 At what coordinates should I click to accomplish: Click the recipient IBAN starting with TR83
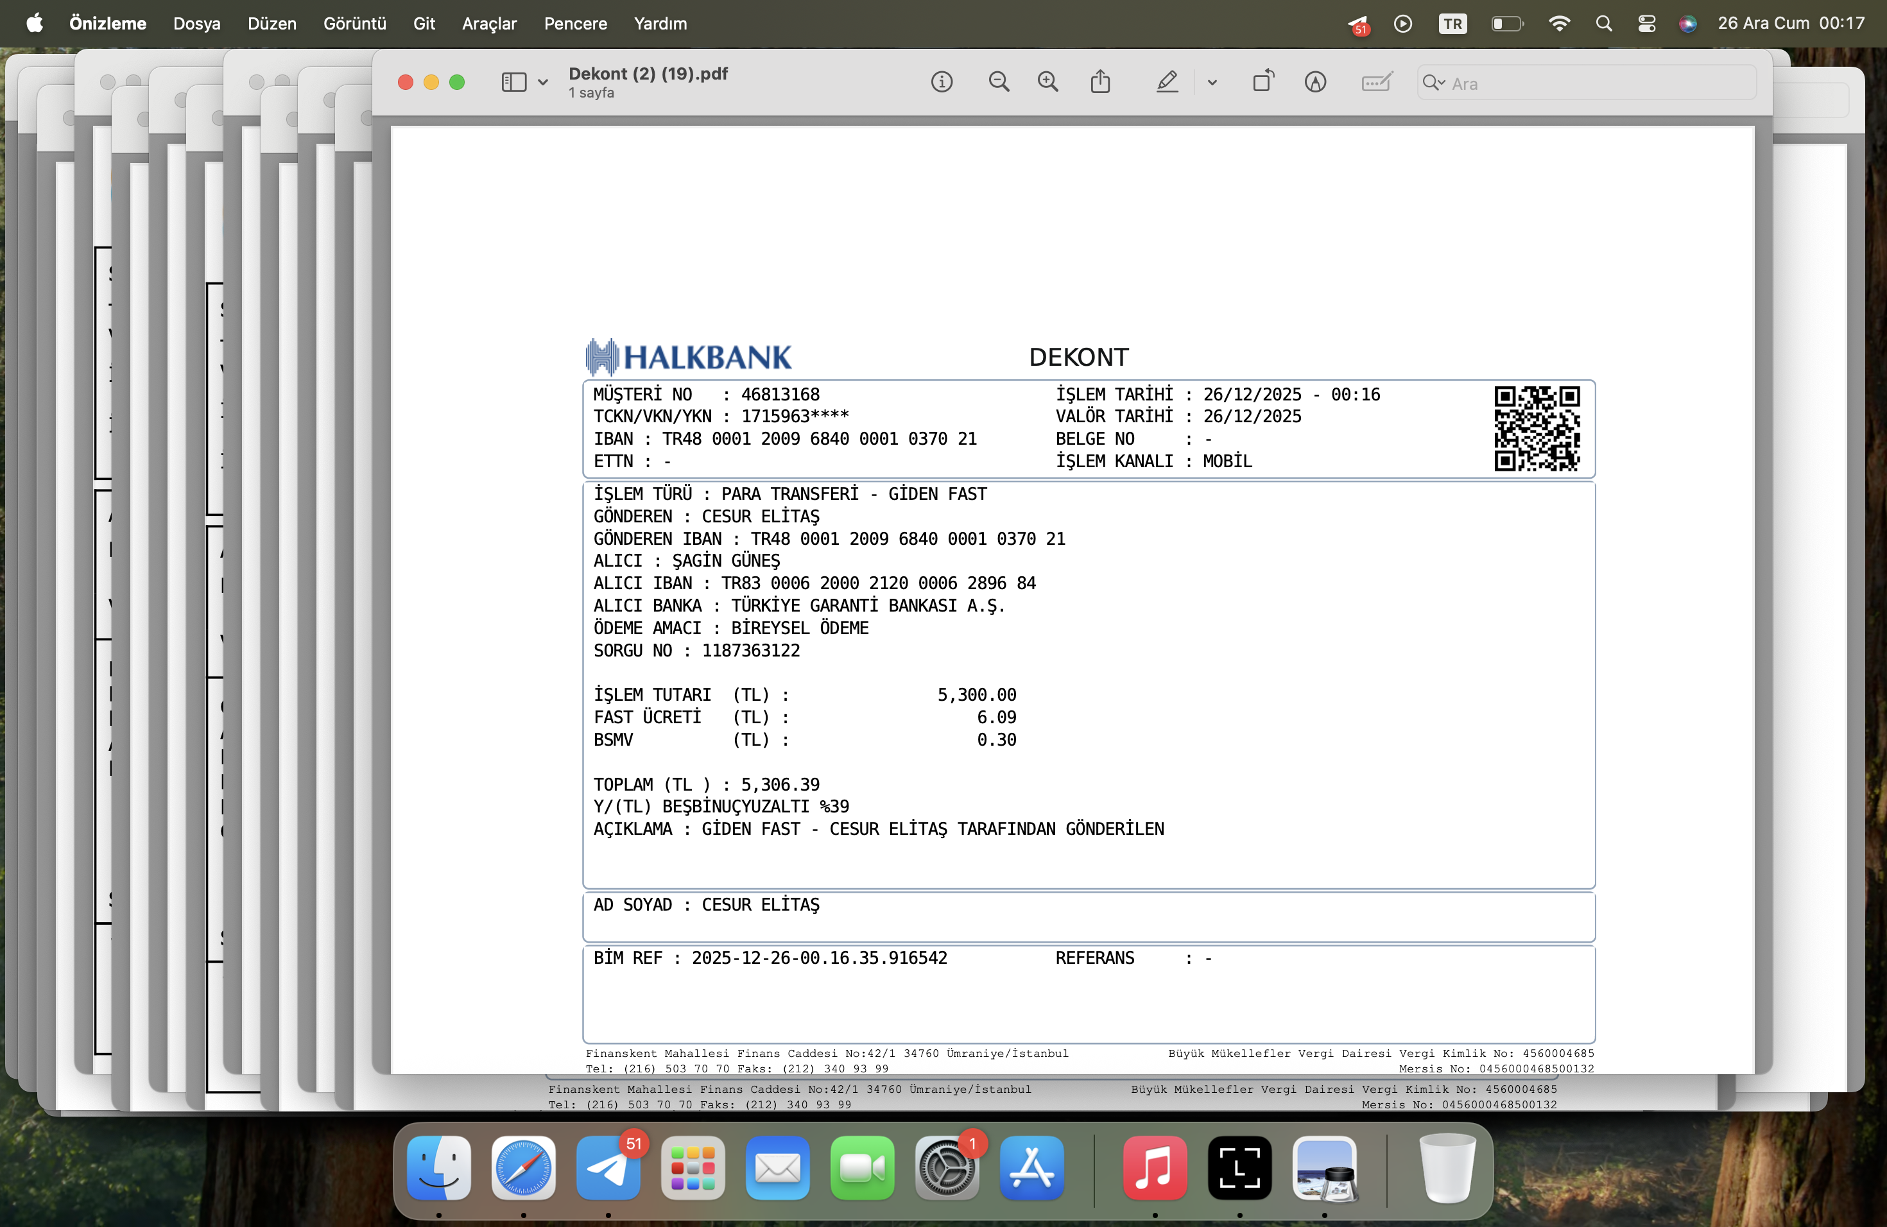pos(879,583)
